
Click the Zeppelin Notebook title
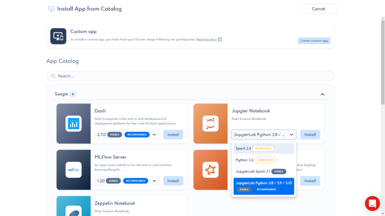[115, 203]
